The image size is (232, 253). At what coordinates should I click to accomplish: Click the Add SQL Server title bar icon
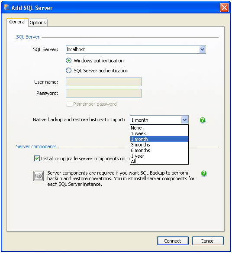pyautogui.click(x=6, y=7)
